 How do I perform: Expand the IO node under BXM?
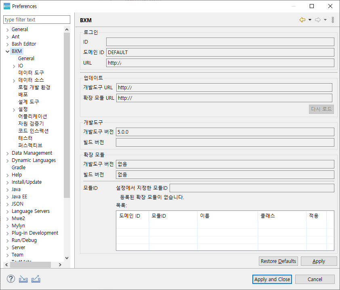tap(14, 66)
